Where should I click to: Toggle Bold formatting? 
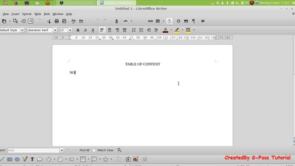78,30
